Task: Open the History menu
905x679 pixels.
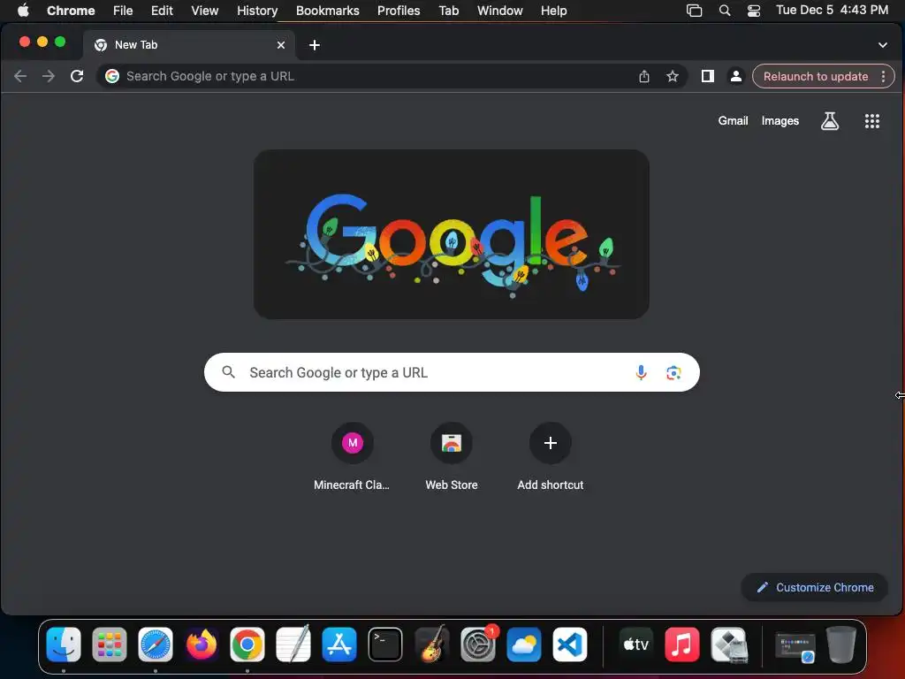Action: tap(257, 11)
